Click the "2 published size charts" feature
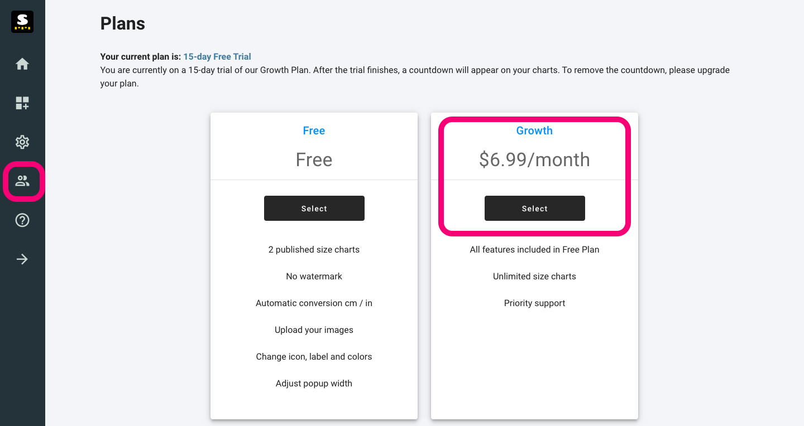This screenshot has height=426, width=804. point(314,250)
